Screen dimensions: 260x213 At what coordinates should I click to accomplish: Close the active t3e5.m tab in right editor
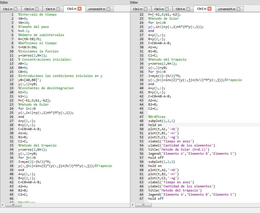[209, 9]
